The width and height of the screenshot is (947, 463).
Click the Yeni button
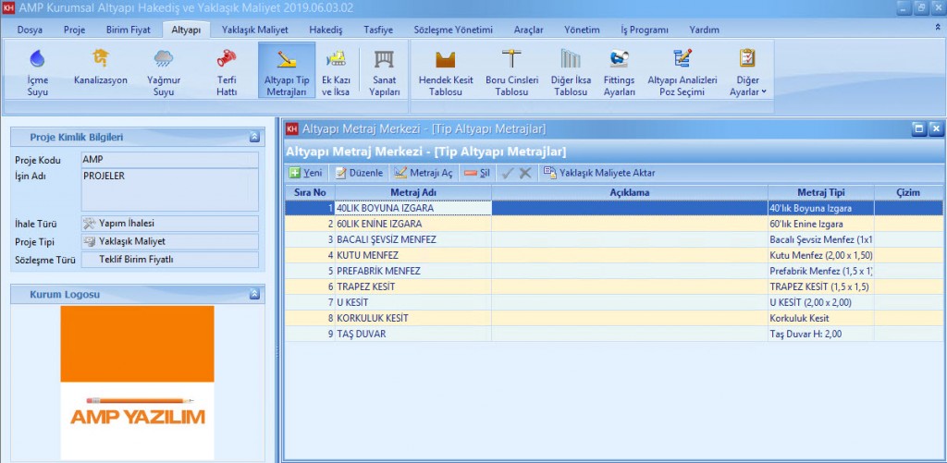[x=306, y=173]
